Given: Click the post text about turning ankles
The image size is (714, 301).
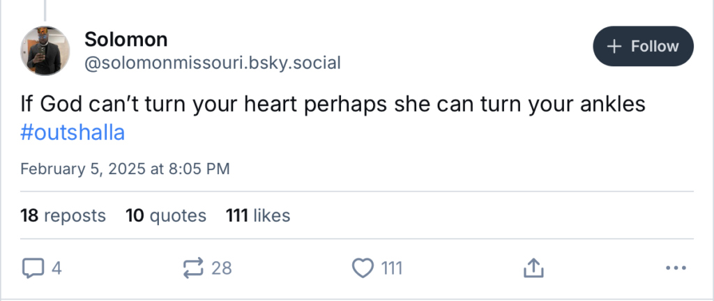Looking at the screenshot, I should (333, 105).
